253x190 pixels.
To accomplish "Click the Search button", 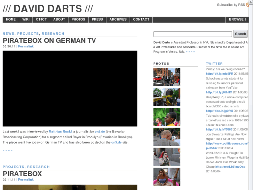I will click(x=240, y=34).
